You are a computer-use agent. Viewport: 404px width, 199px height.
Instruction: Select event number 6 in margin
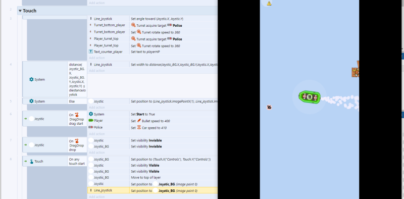(x=11, y=114)
